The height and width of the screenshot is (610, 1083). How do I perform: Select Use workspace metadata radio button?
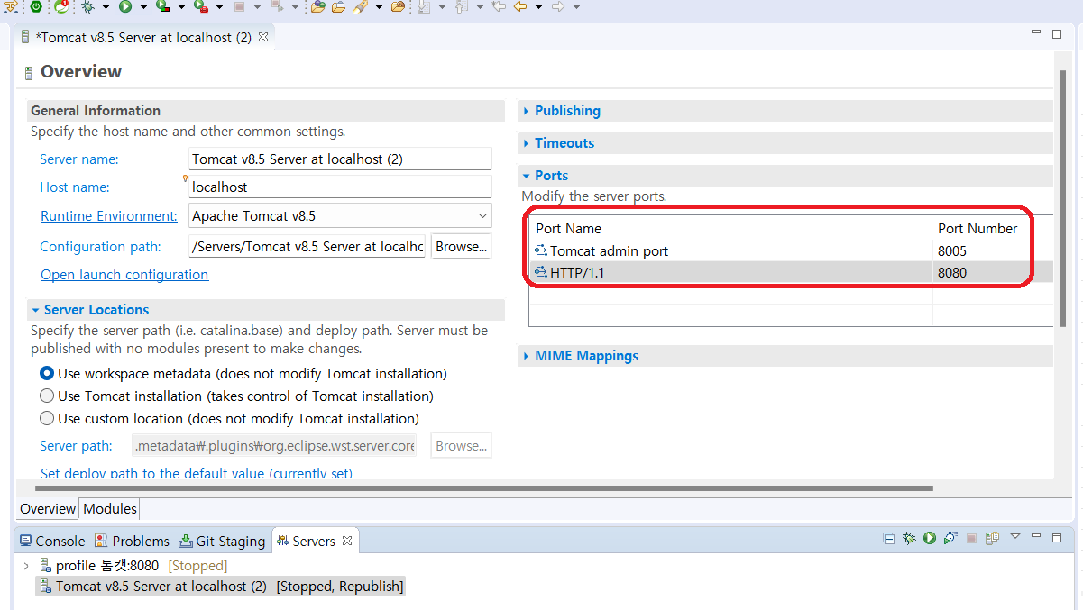(x=47, y=373)
